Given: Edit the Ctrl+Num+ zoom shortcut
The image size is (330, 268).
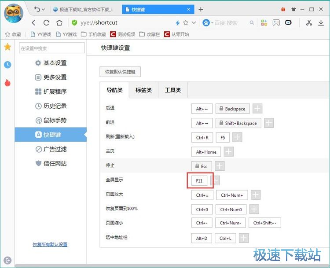Looking at the screenshot, I should pos(232,195).
